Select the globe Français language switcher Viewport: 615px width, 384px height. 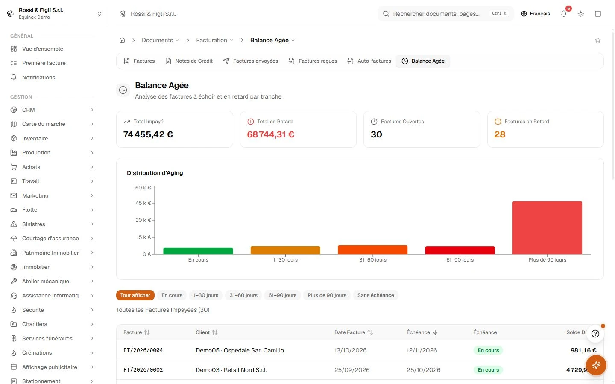pyautogui.click(x=536, y=14)
